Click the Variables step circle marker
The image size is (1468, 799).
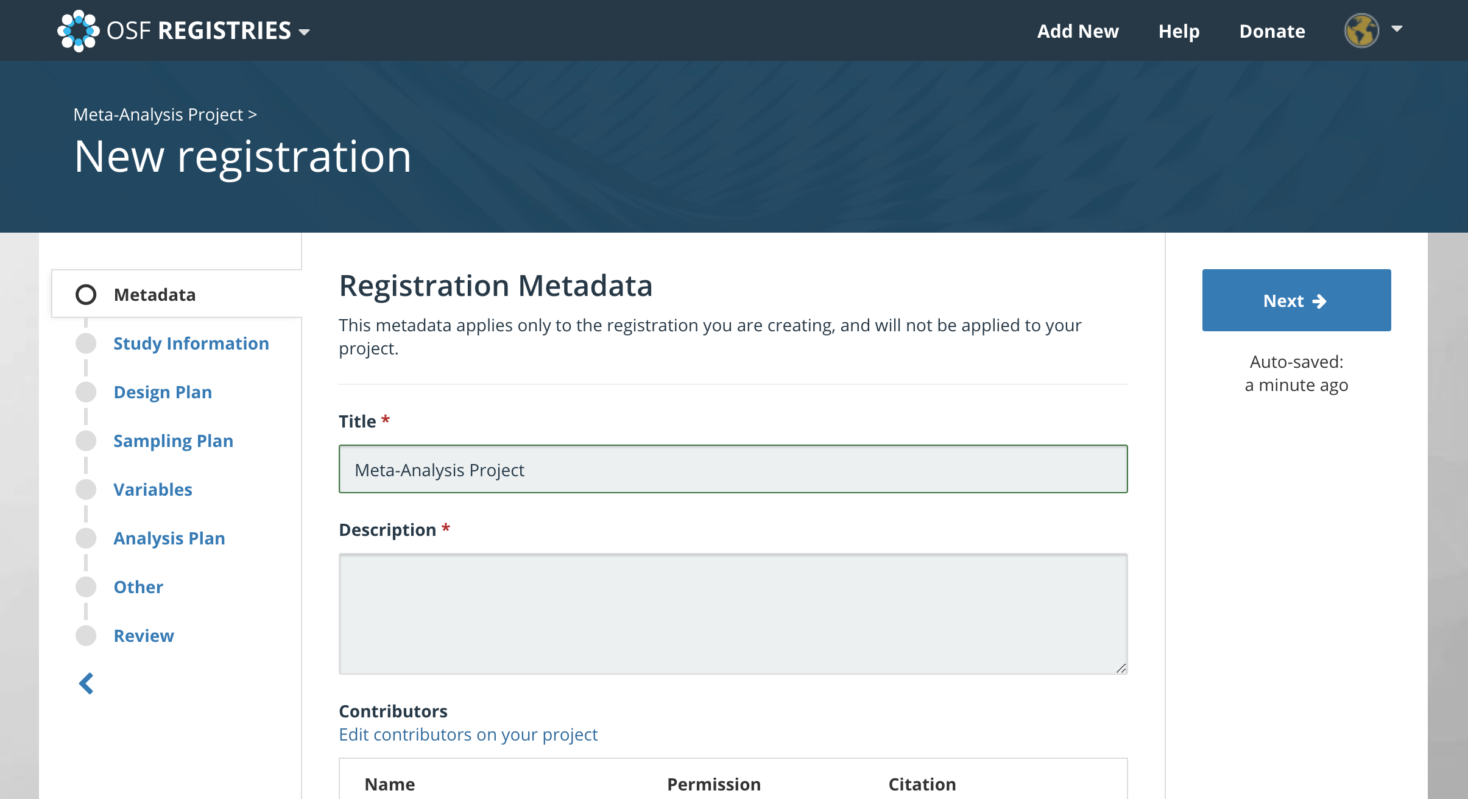[x=86, y=490]
